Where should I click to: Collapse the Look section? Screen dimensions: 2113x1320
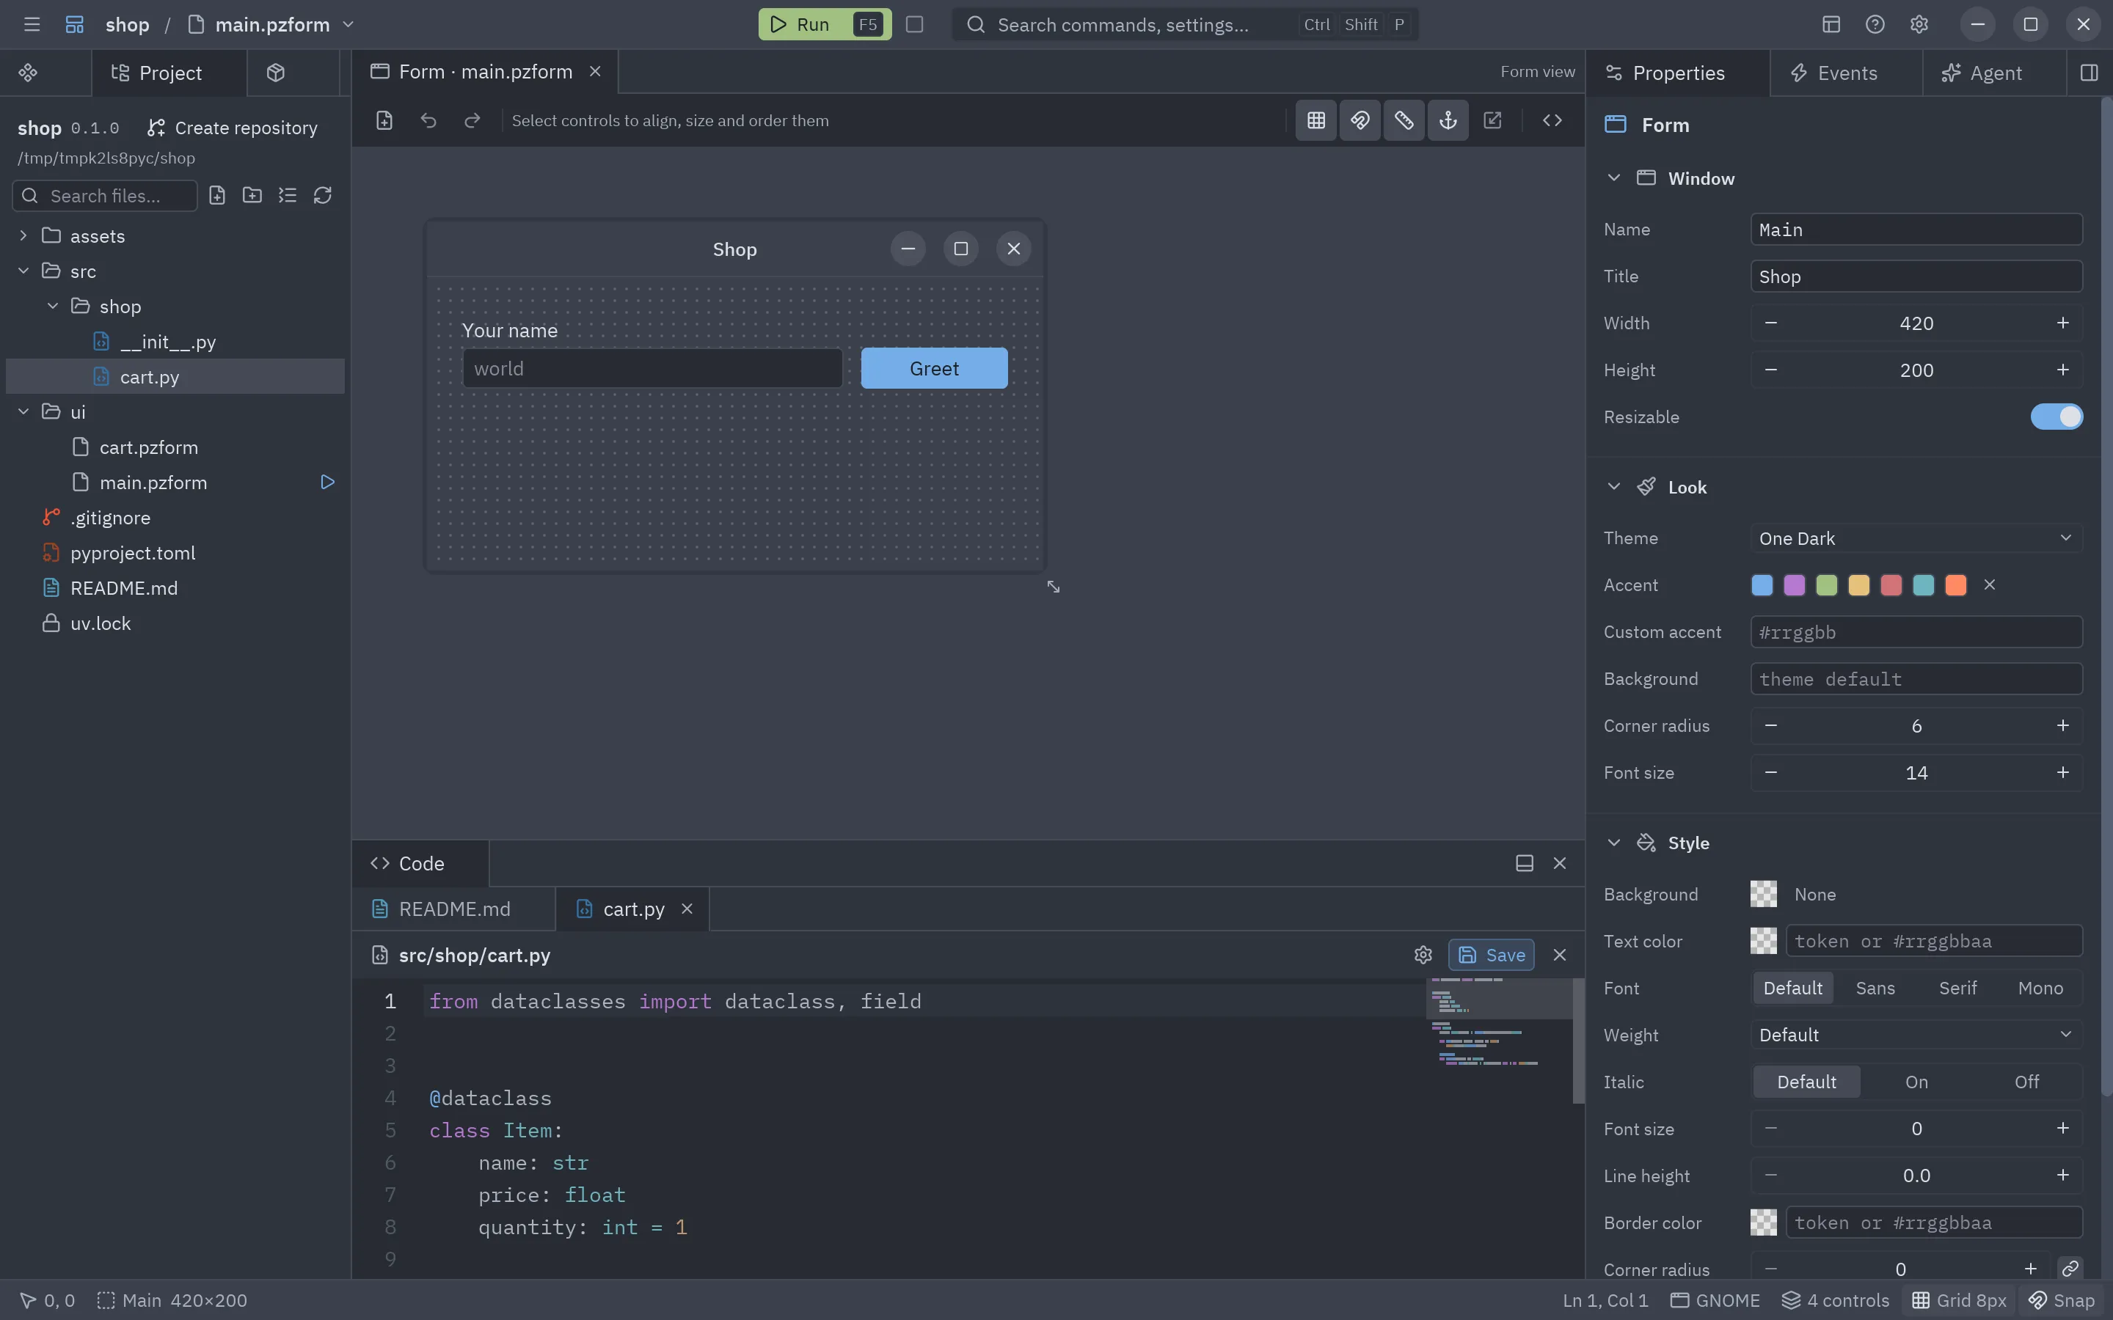[1613, 487]
